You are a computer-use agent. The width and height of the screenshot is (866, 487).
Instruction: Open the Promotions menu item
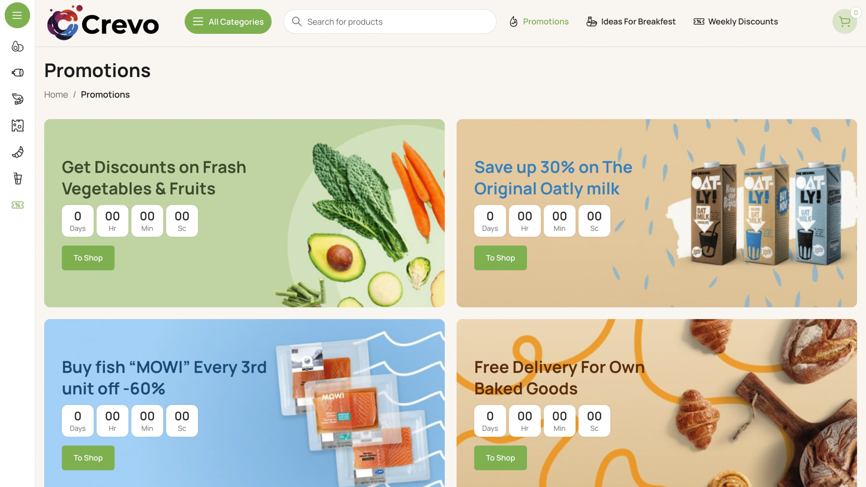click(x=539, y=22)
